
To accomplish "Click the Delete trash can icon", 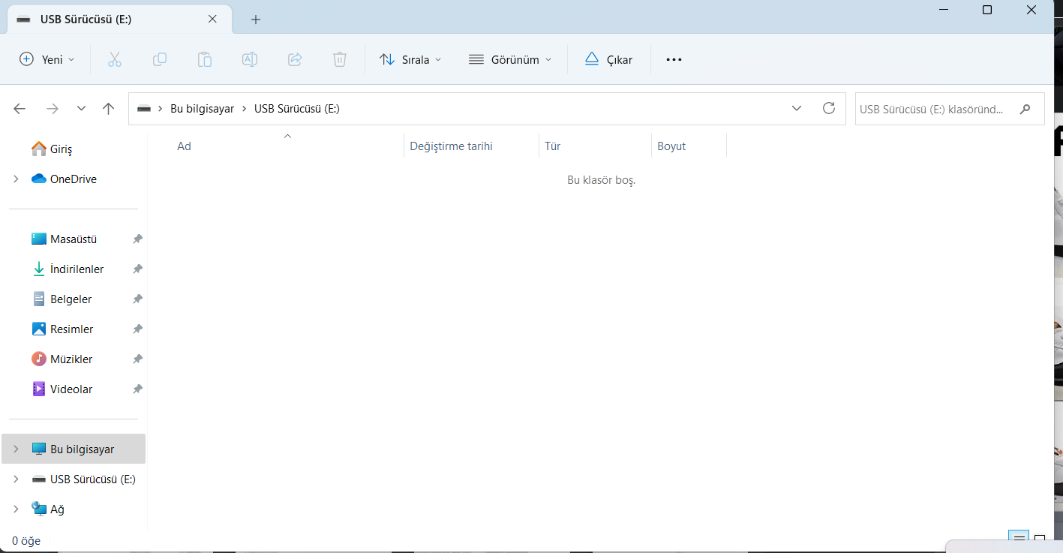I will point(340,59).
